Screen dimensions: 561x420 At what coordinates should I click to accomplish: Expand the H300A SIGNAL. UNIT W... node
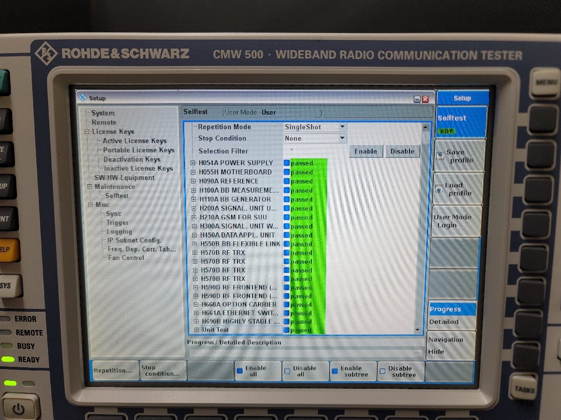[195, 226]
